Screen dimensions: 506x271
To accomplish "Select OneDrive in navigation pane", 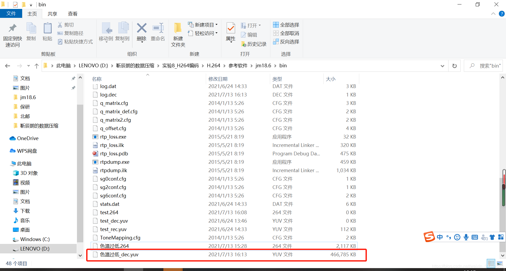I will point(24,138).
